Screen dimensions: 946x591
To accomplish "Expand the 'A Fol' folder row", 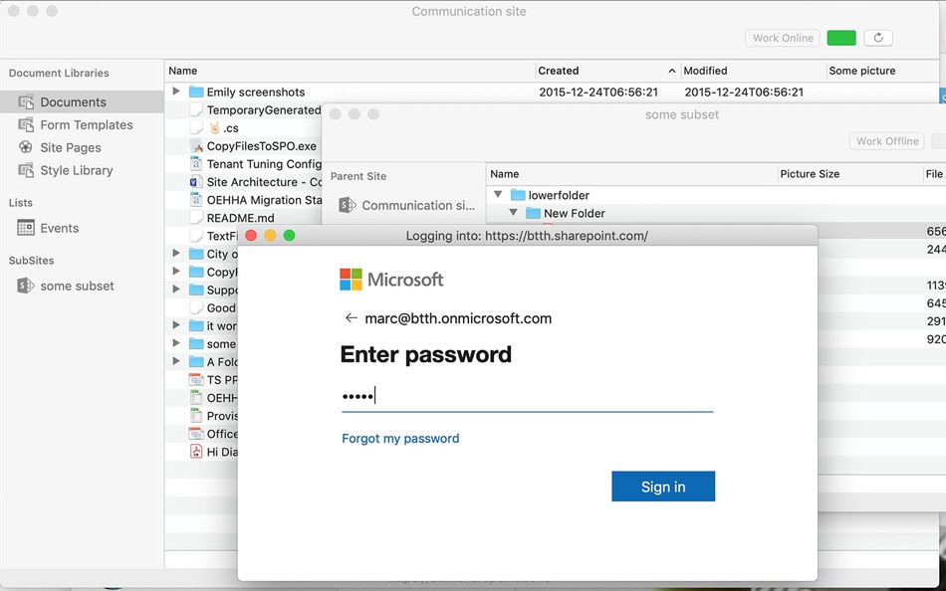I will (176, 361).
